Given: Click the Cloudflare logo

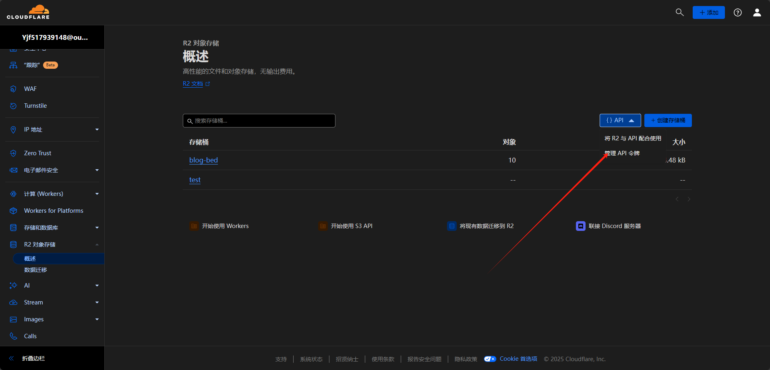Looking at the screenshot, I should 28,12.
